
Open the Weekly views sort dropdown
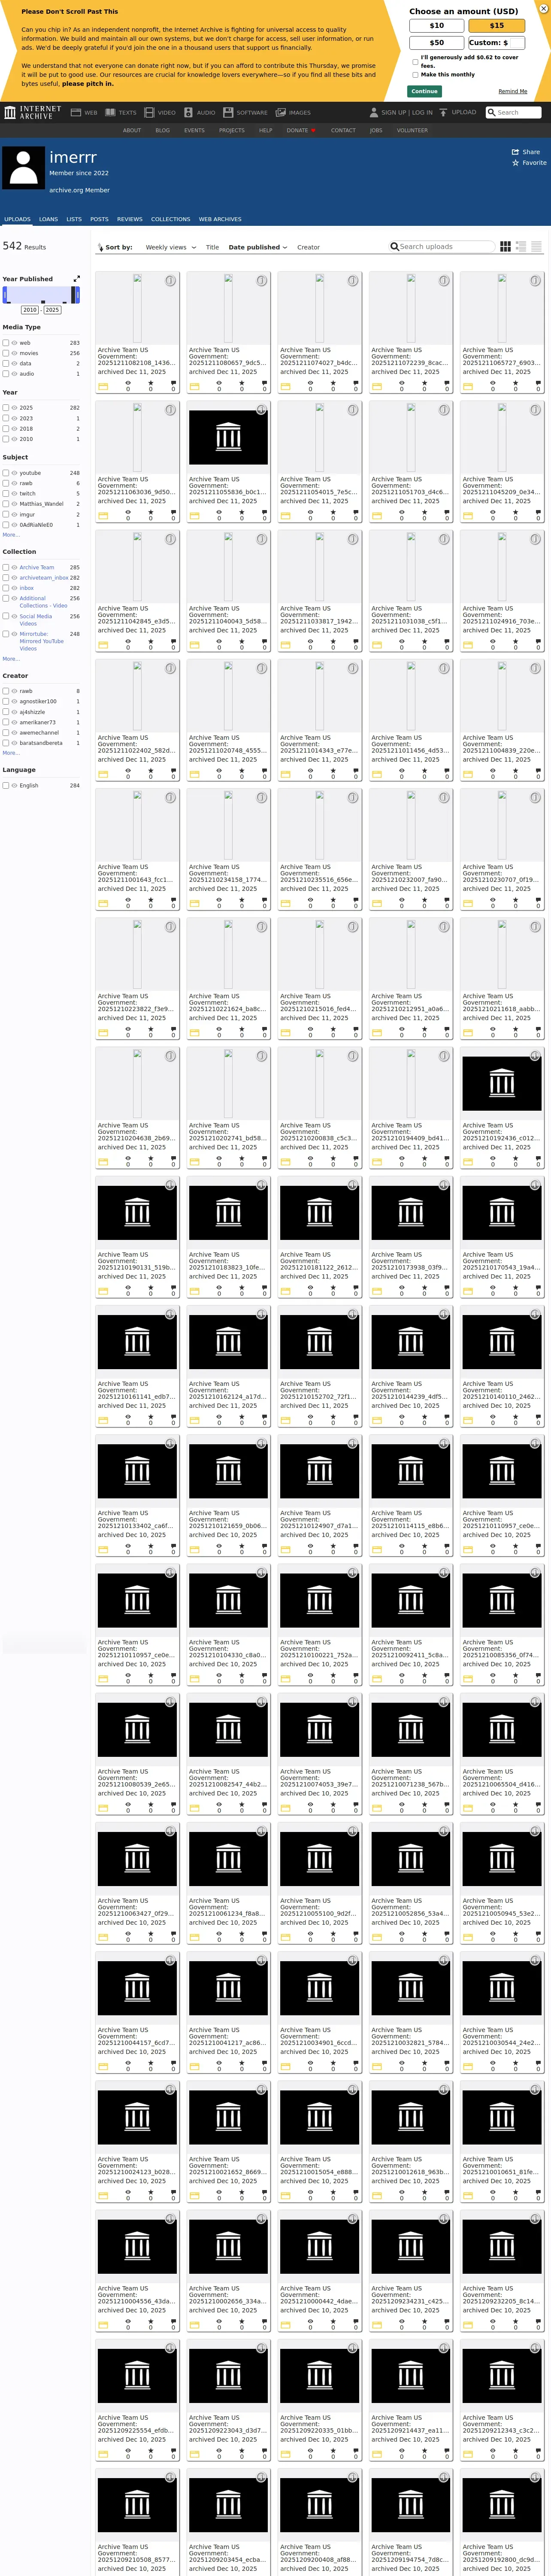click(170, 247)
